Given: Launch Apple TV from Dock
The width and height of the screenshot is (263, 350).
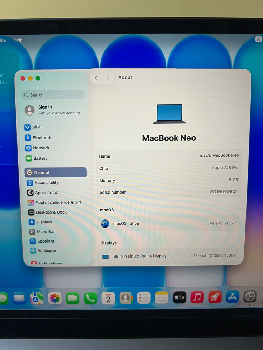Looking at the screenshot, I should [179, 297].
